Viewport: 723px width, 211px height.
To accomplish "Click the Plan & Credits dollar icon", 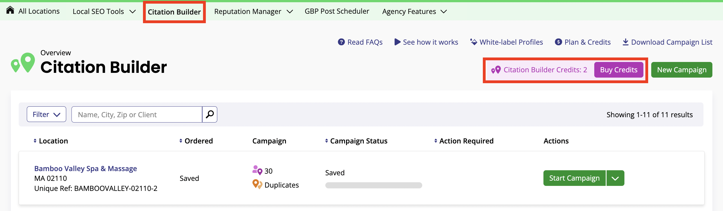I will coord(559,42).
